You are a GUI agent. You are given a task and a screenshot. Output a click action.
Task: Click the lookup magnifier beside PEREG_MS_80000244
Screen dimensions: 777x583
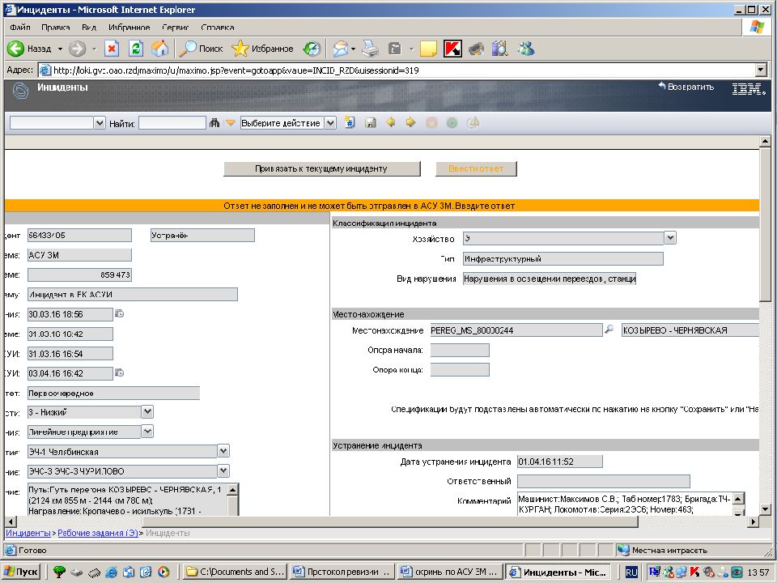[609, 330]
